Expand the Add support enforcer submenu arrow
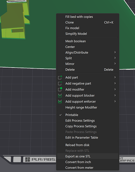The height and width of the screenshot is (172, 135). (x=115, y=101)
